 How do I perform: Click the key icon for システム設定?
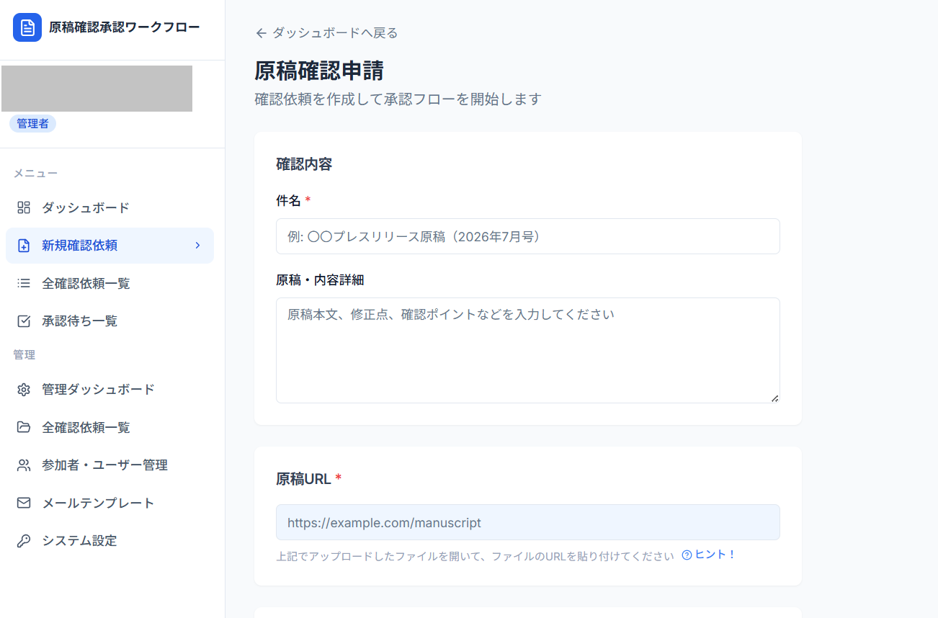(x=24, y=541)
